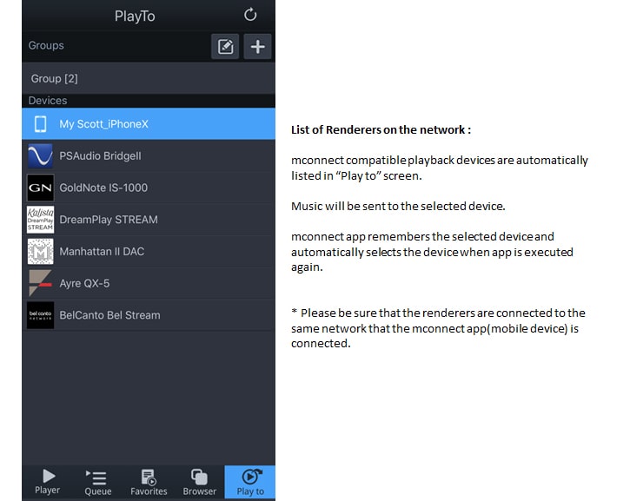Image resolution: width=630 pixels, height=501 pixels.
Task: Choose DreamPlay STREAM renderer
Action: point(149,220)
